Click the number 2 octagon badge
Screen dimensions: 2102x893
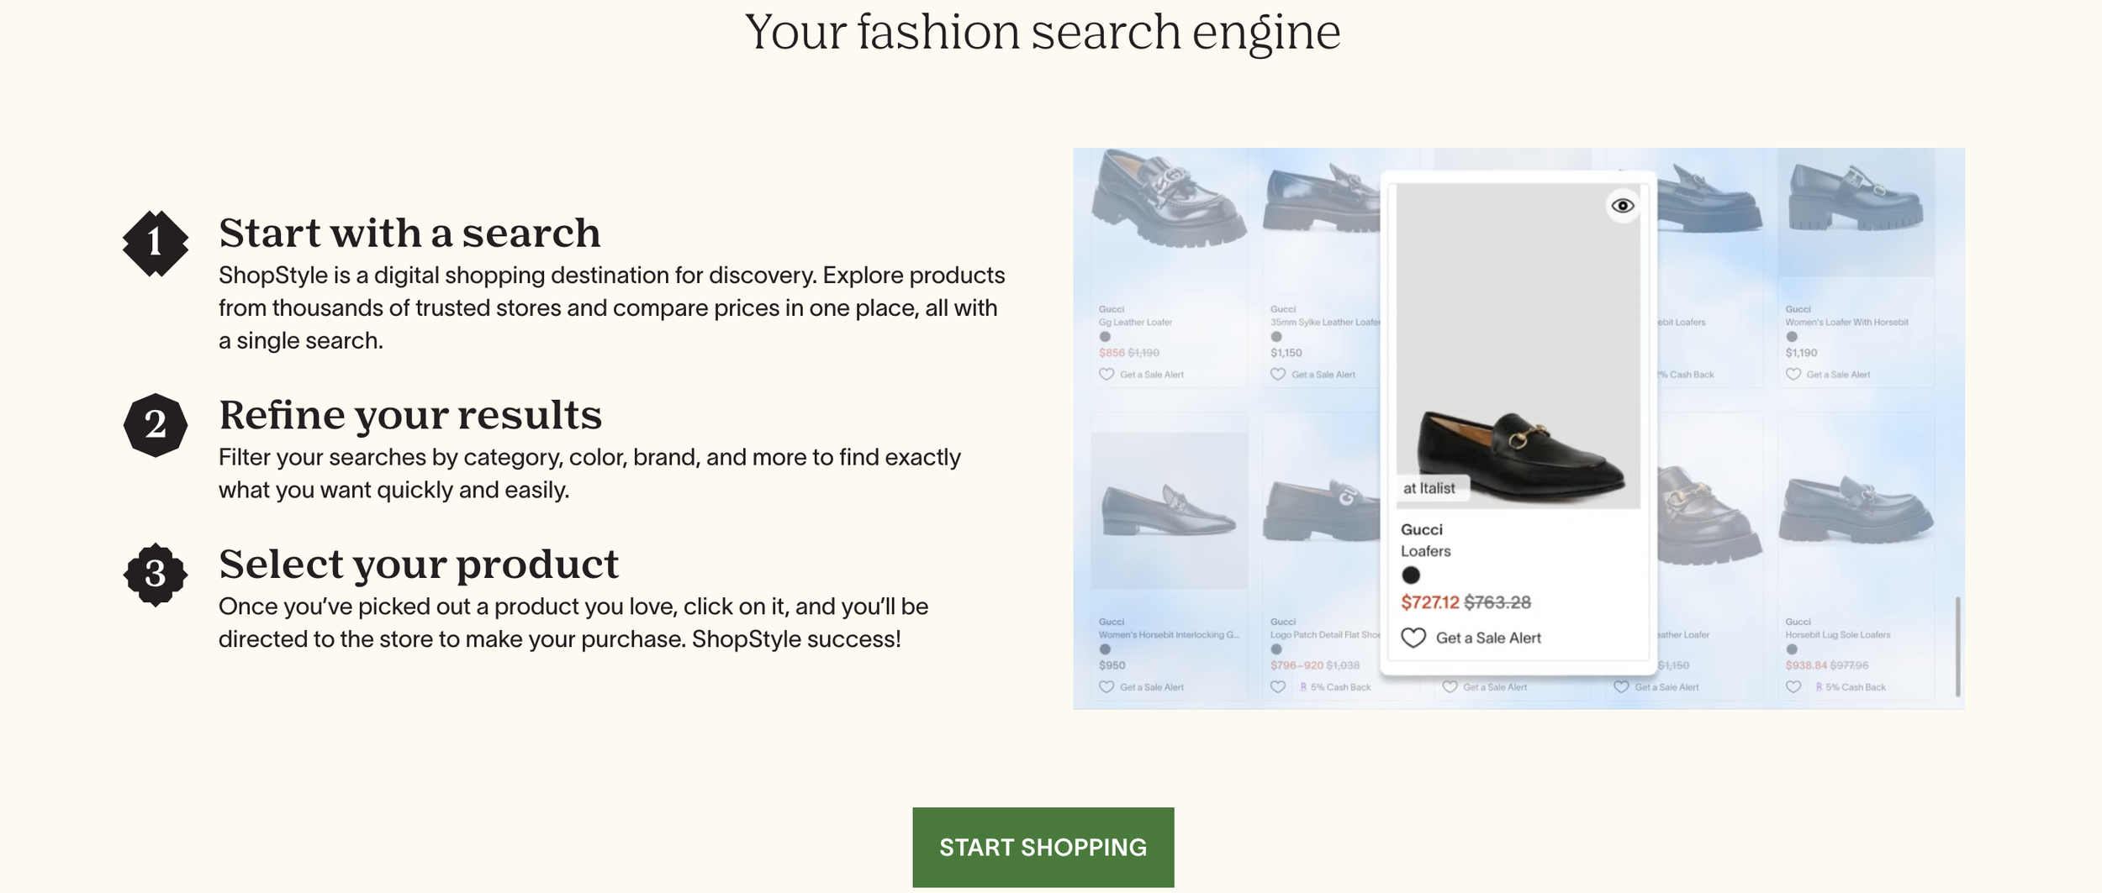click(x=156, y=425)
